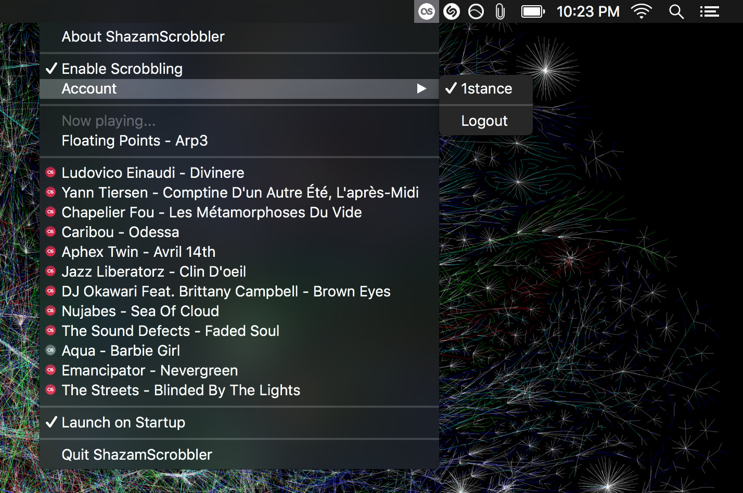Select DJ Okawari - Brown Eyes track
This screenshot has width=743, height=493.
(x=239, y=291)
